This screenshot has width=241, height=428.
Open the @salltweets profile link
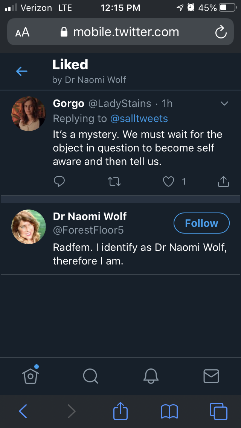(x=139, y=119)
